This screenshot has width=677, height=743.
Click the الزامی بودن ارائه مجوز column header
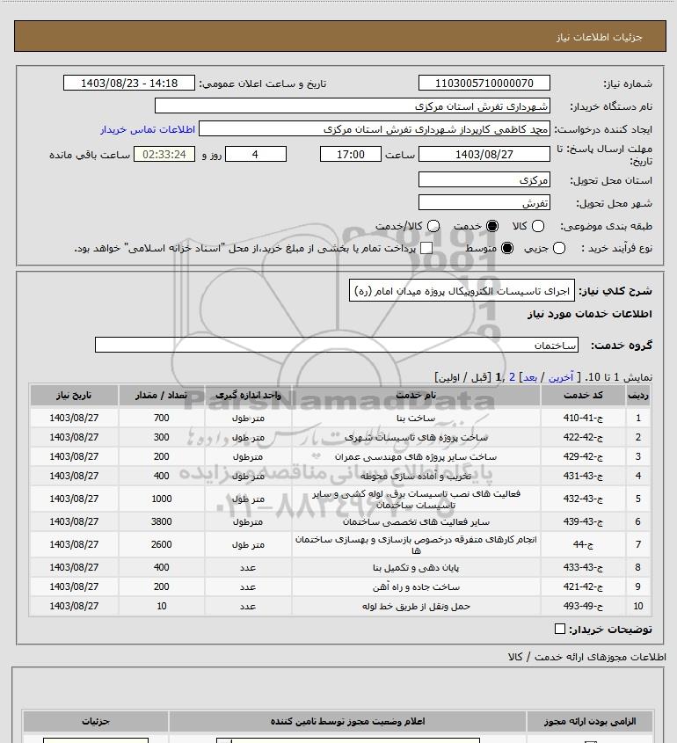[x=590, y=721]
